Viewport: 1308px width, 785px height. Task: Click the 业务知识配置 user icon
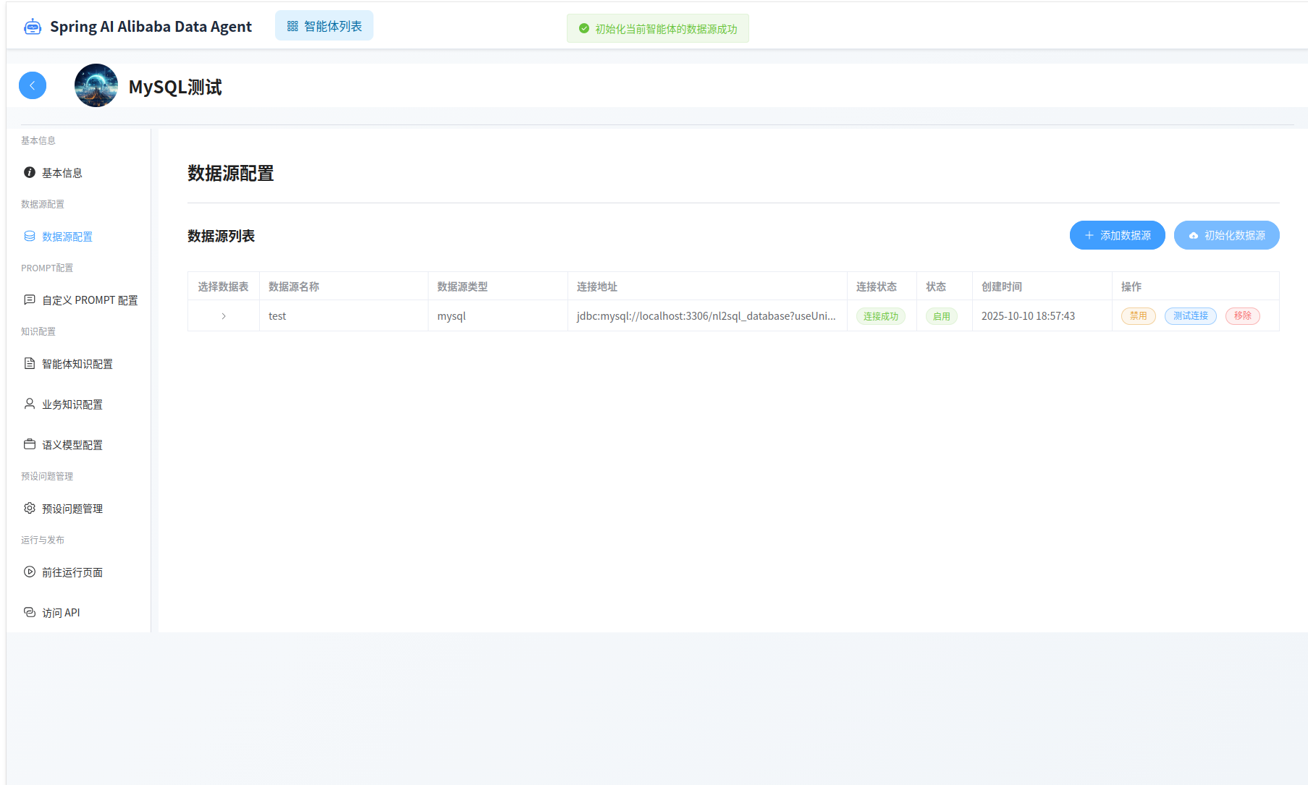30,404
